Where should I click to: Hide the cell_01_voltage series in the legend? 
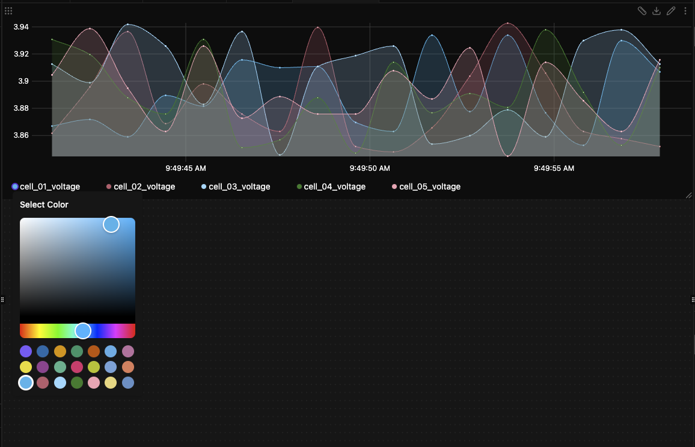click(49, 187)
